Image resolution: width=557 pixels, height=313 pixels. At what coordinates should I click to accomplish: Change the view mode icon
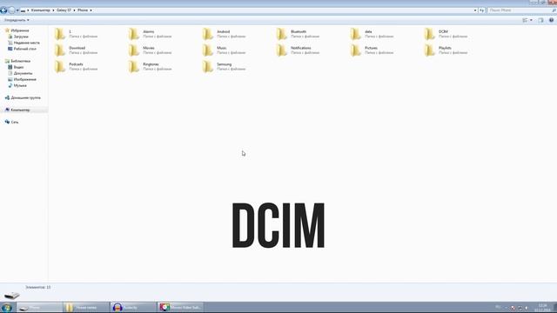(525, 20)
